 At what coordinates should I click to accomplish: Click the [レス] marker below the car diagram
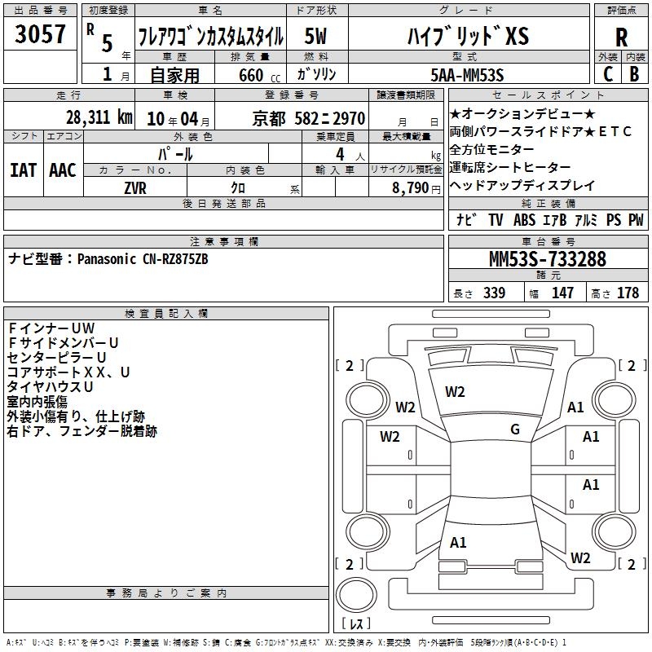click(x=355, y=624)
